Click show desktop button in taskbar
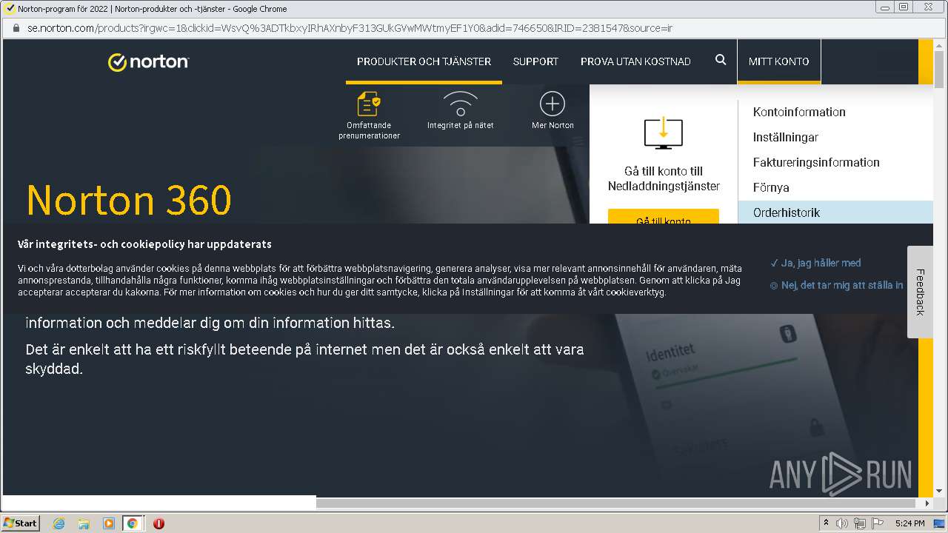Image resolution: width=948 pixels, height=533 pixels. 940,523
